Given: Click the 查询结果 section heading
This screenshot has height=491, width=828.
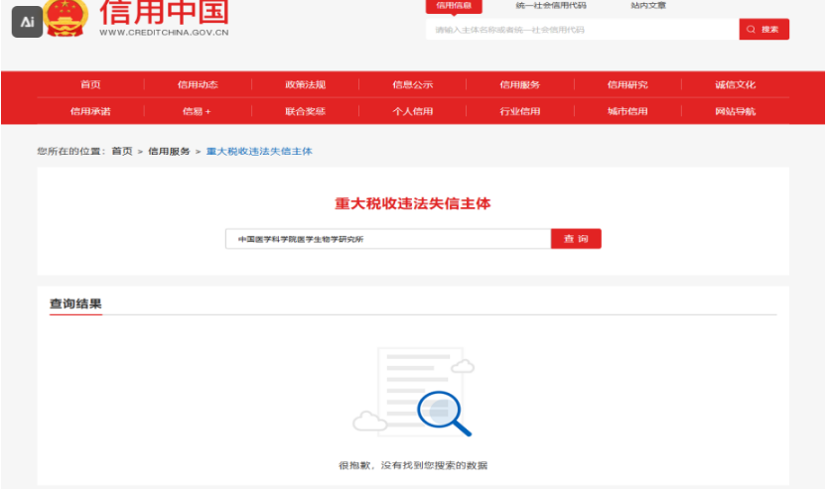Looking at the screenshot, I should tap(75, 304).
